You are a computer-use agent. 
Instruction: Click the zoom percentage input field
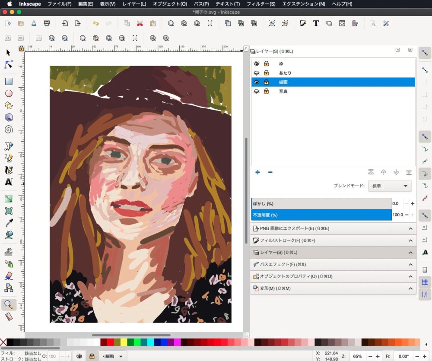(x=358, y=356)
